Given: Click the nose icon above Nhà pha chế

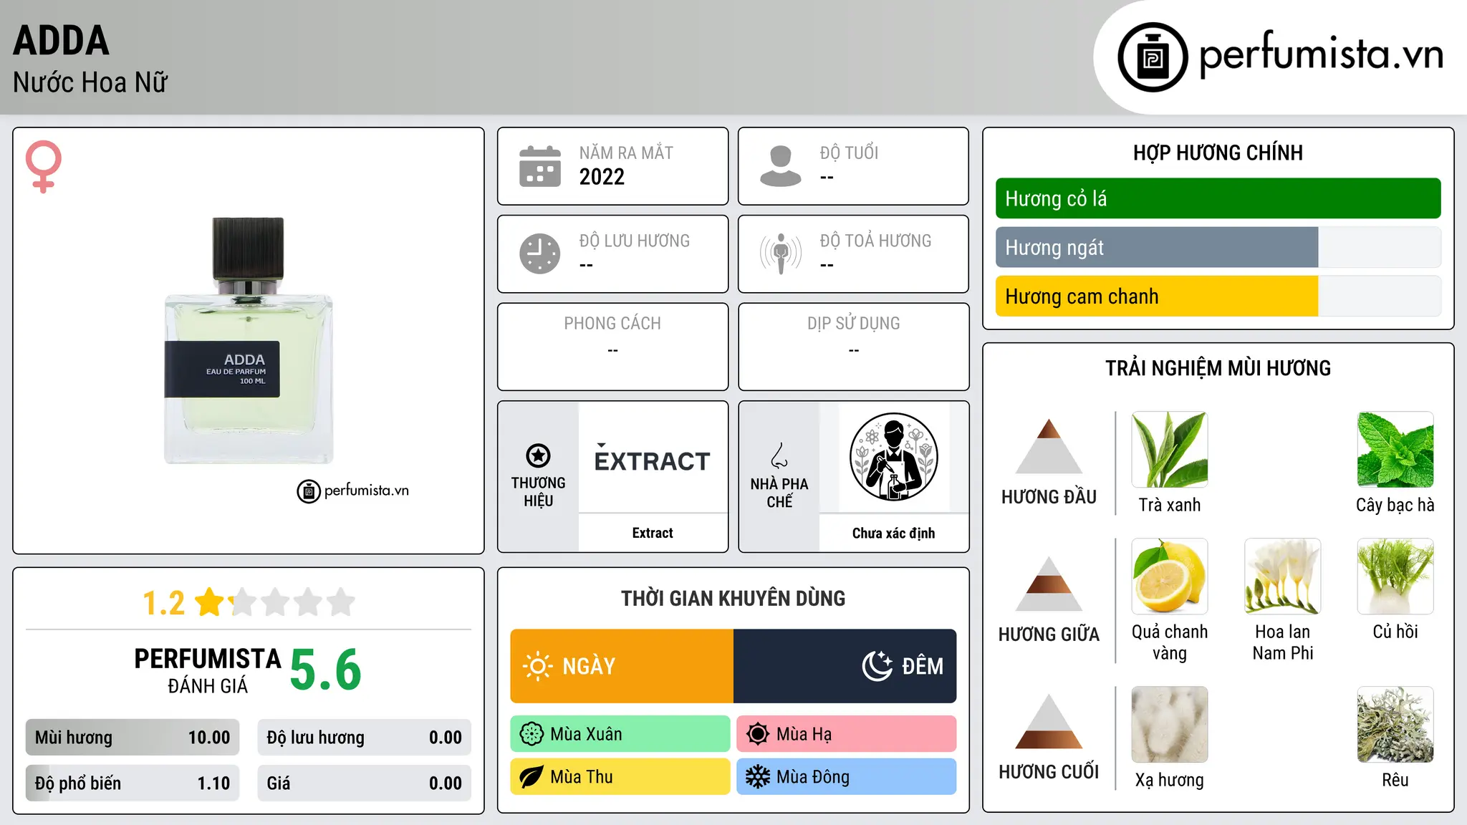Looking at the screenshot, I should point(779,455).
